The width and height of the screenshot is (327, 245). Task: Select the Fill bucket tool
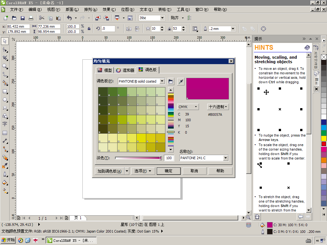[5, 183]
